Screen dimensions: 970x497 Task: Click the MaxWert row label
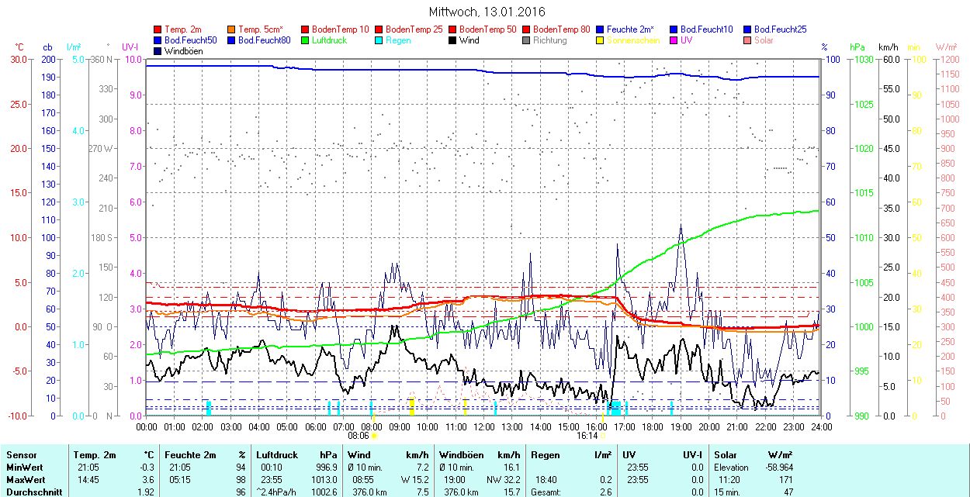(26, 480)
